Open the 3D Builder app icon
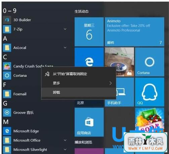 [x=7, y=20]
